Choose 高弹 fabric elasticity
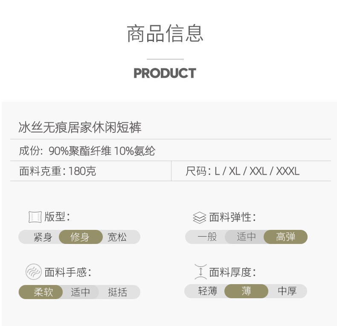Viewport: 337px width, 326px height. click(x=285, y=237)
